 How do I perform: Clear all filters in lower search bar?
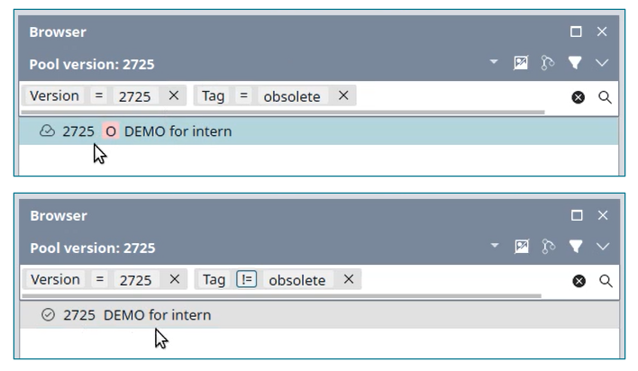tap(579, 281)
